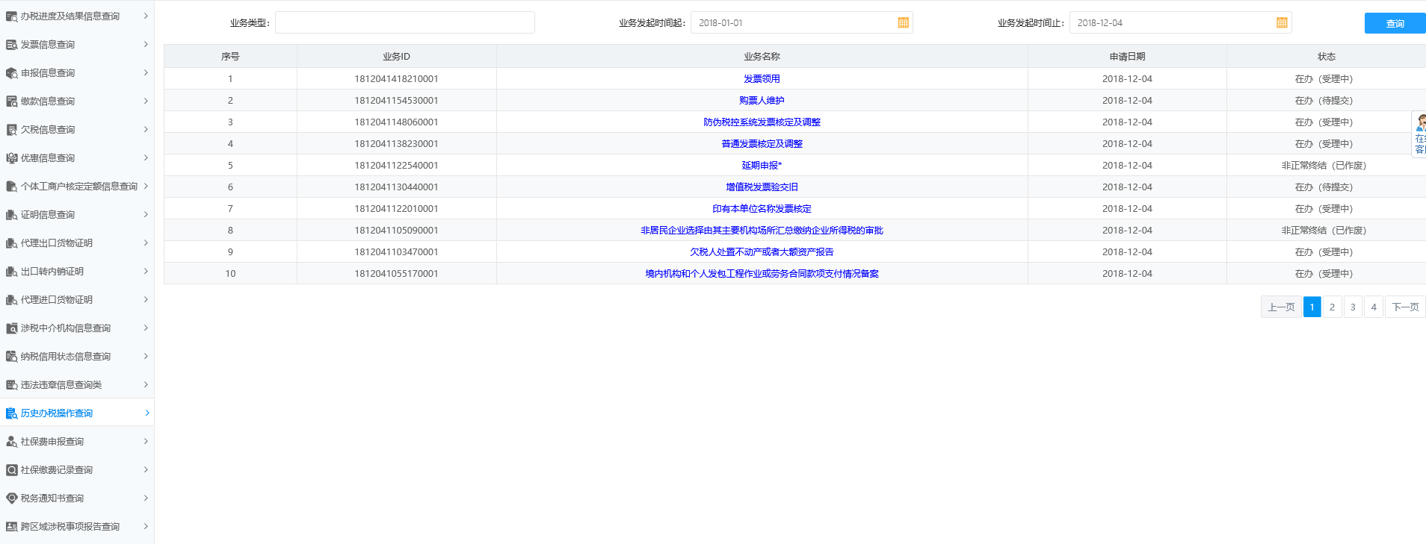Screen dimensions: 1426x544
Task: Expand the 证明信息查询 chevron arrow
Action: pos(146,214)
